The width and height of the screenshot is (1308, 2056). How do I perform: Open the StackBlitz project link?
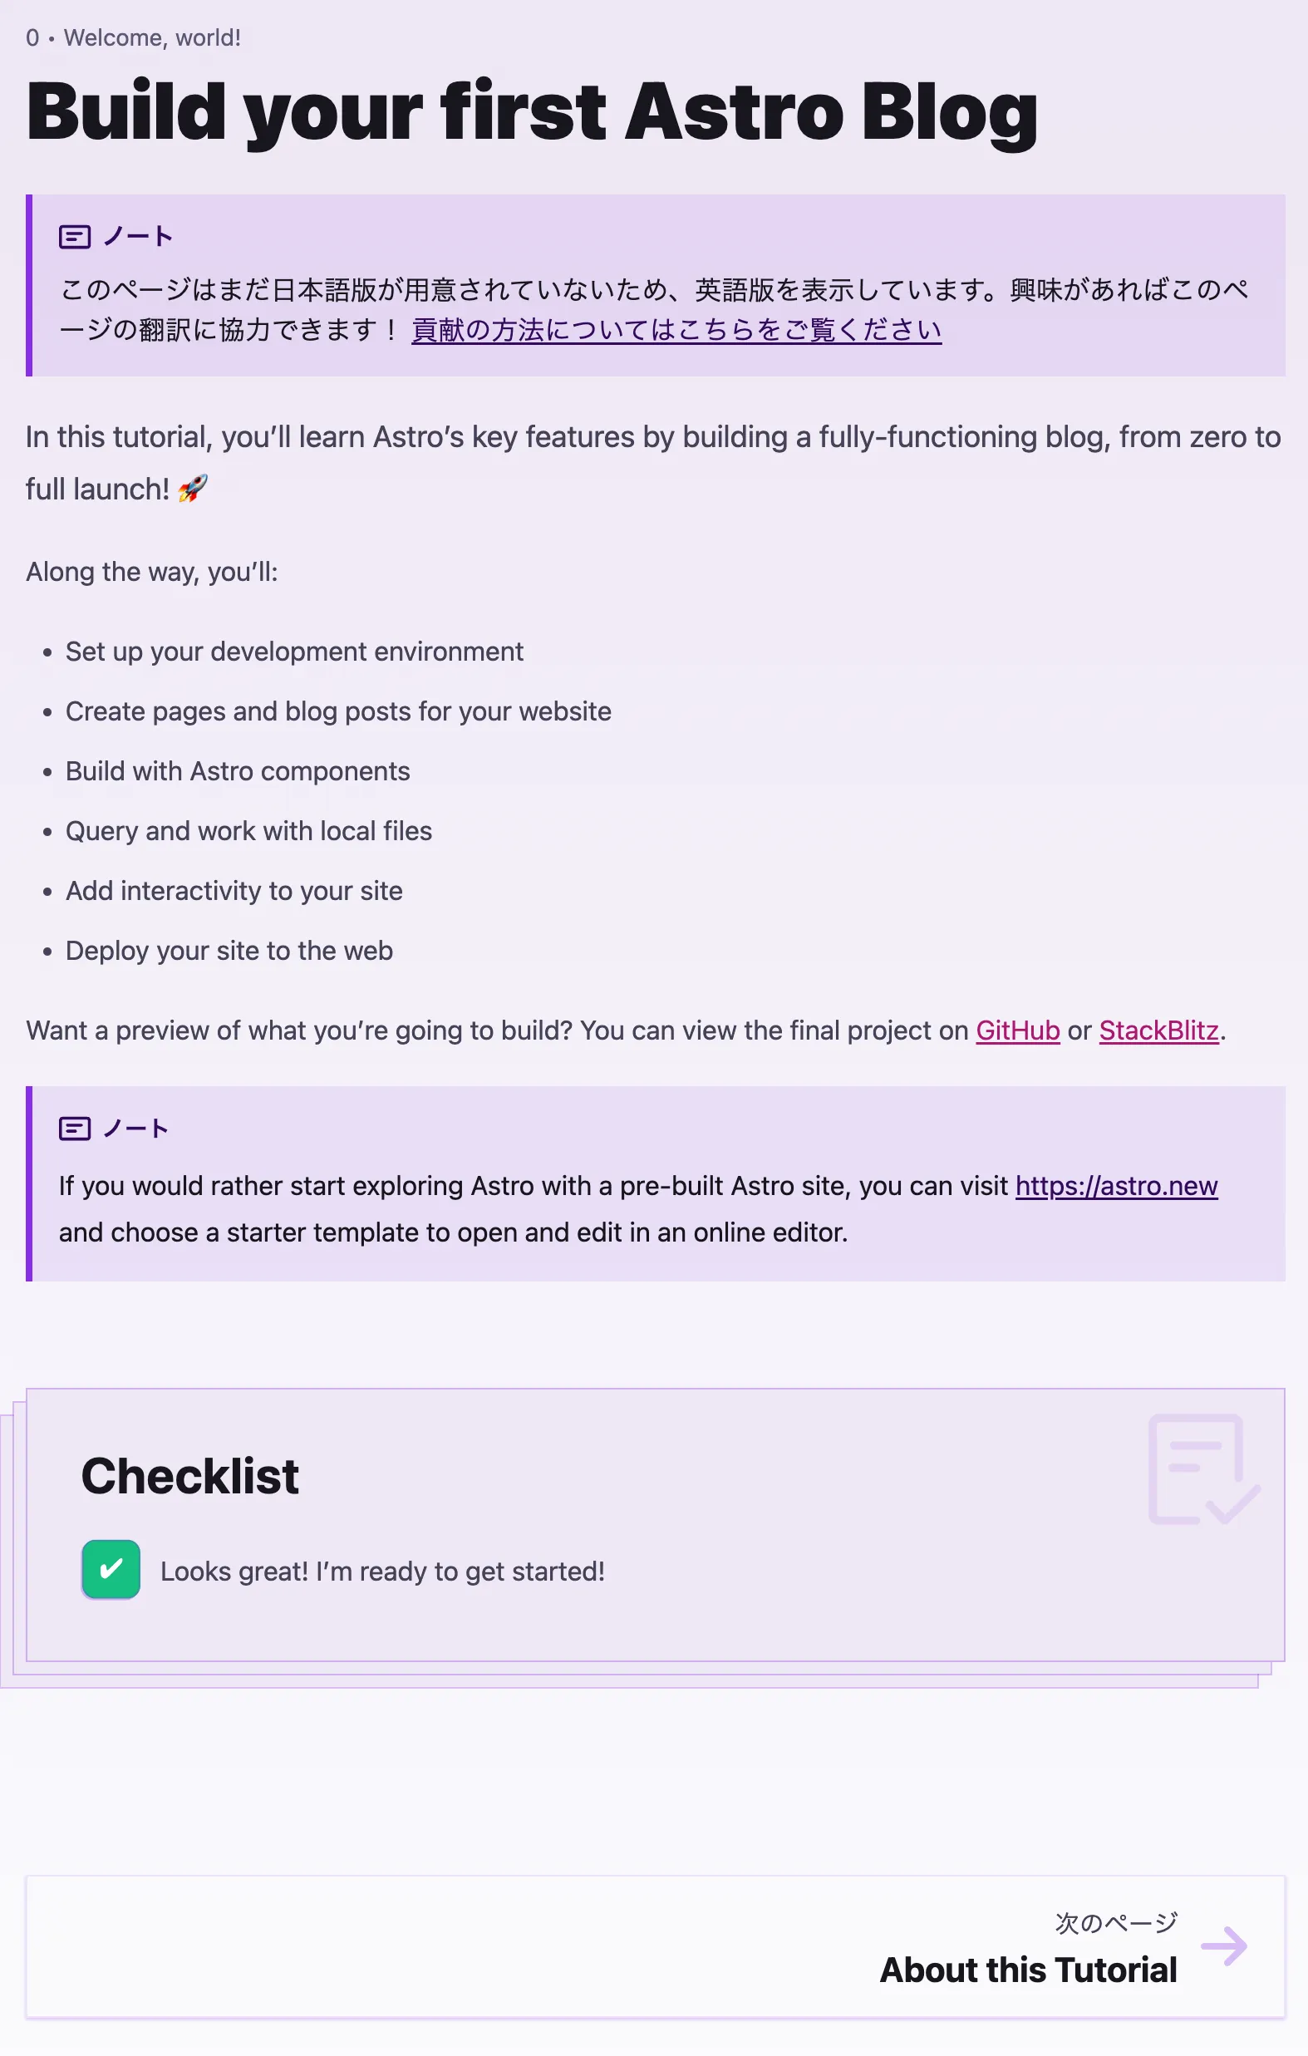click(x=1158, y=1030)
